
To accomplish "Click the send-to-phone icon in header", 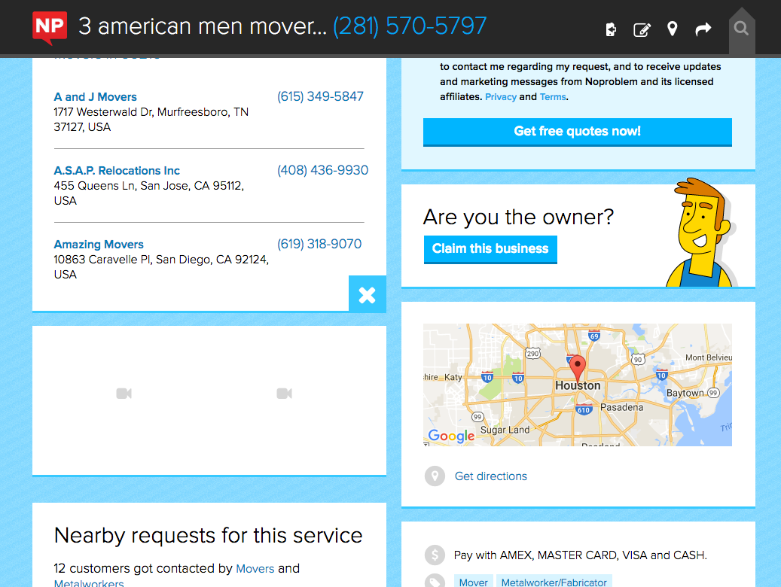I will pyautogui.click(x=612, y=29).
